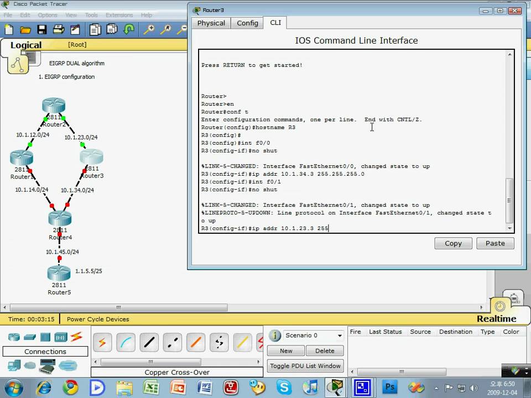Click the scenario info icon
531x398 pixels.
tap(275, 336)
